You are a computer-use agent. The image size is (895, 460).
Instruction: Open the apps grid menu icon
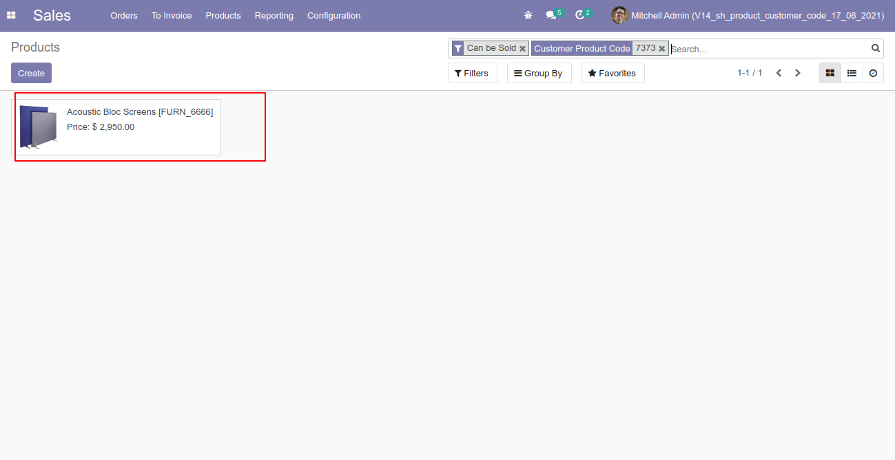click(11, 15)
